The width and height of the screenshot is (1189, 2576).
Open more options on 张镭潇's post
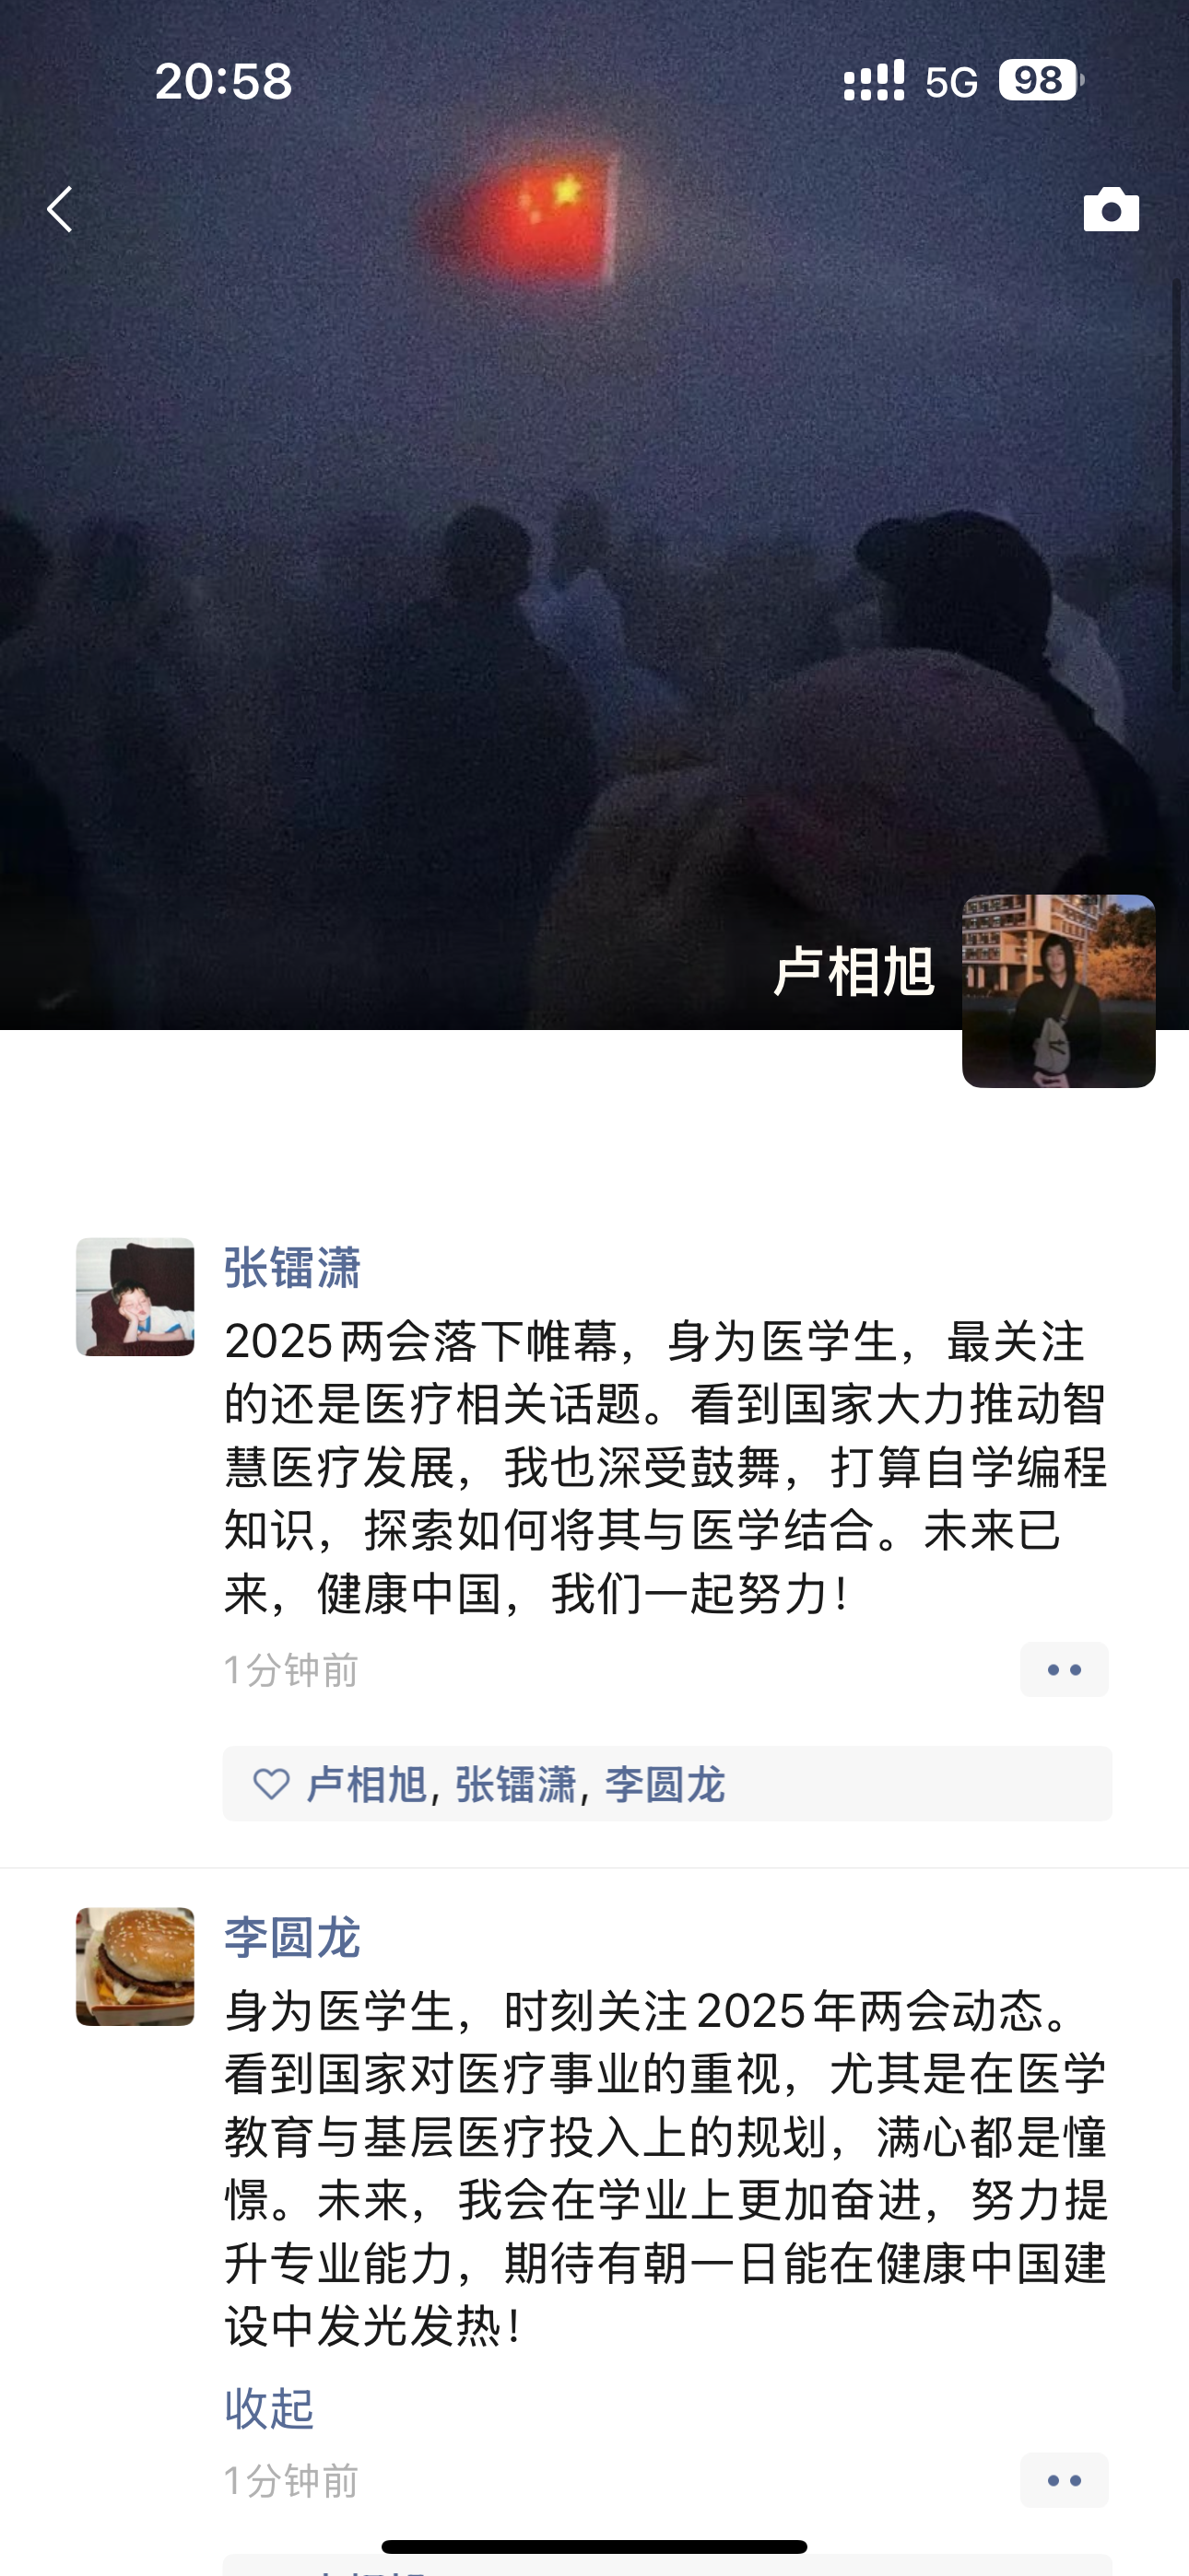pyautogui.click(x=1064, y=1669)
